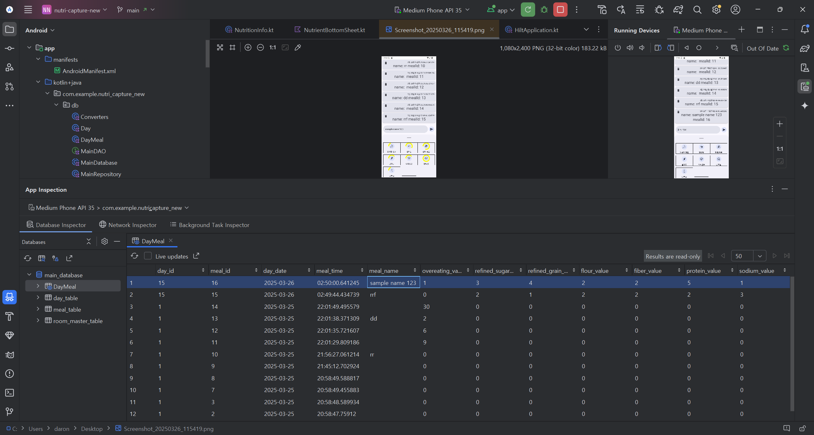Image resolution: width=814 pixels, height=435 pixels.
Task: Toggle keep database connections open
Action: (55, 258)
